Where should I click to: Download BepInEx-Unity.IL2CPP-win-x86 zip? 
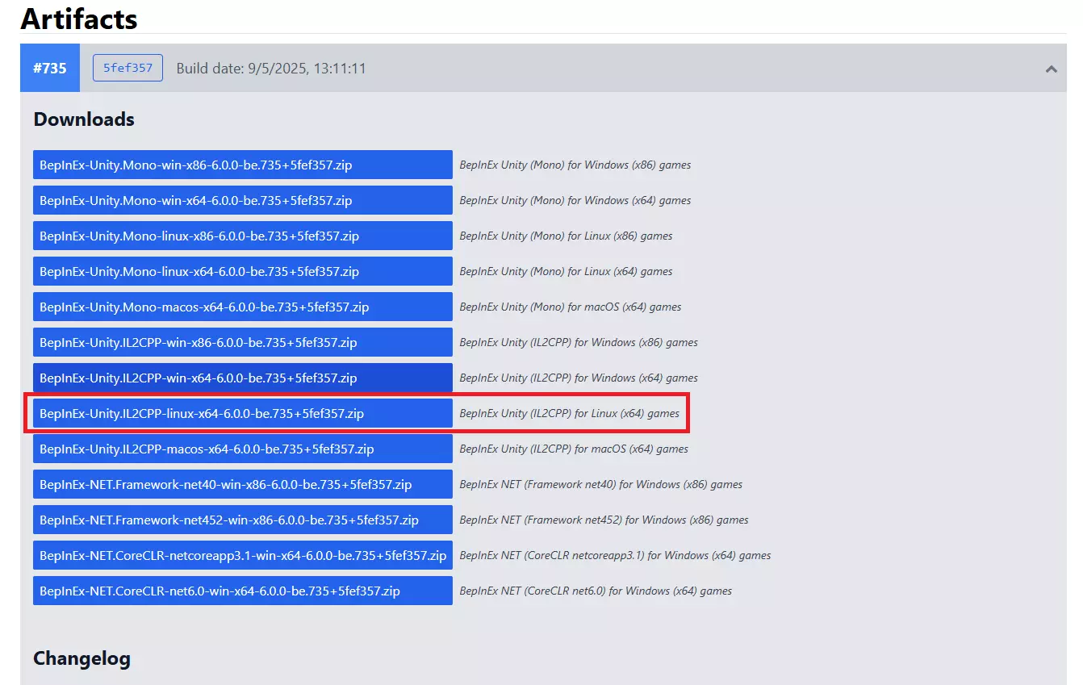tap(243, 342)
